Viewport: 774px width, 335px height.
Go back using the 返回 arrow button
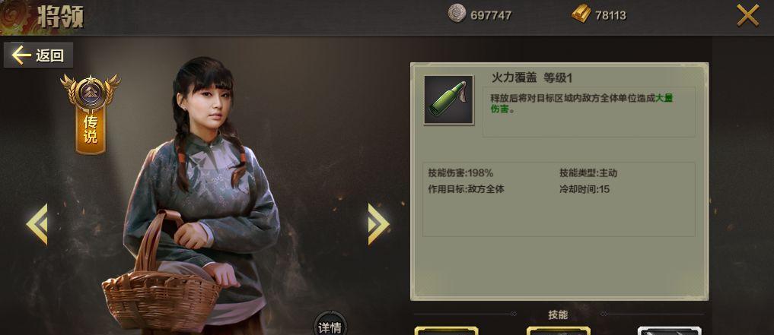(x=39, y=55)
